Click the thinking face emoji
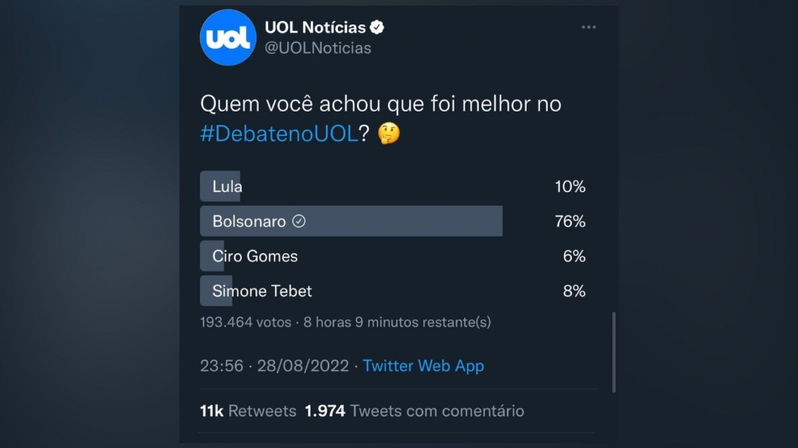This screenshot has width=798, height=448. [x=388, y=133]
